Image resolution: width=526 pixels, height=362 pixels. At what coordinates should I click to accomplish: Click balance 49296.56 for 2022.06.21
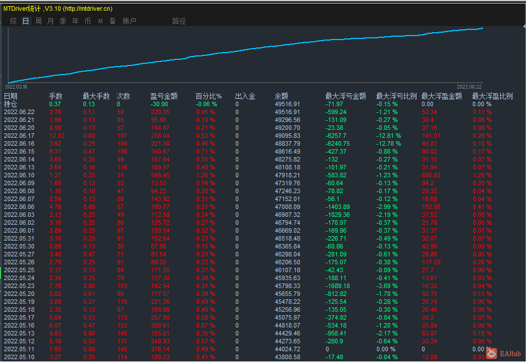tap(287, 120)
